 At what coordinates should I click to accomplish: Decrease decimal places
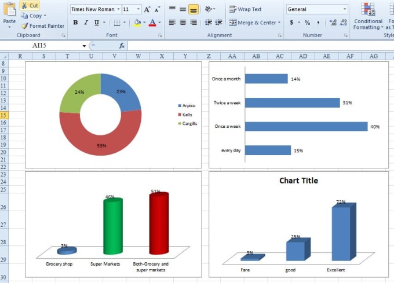(343, 23)
